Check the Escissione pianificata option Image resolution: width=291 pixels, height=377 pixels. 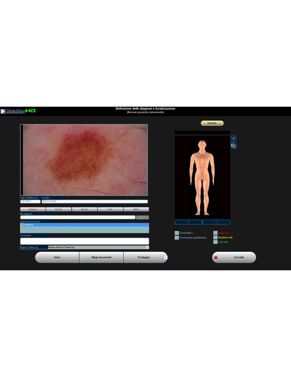177,238
